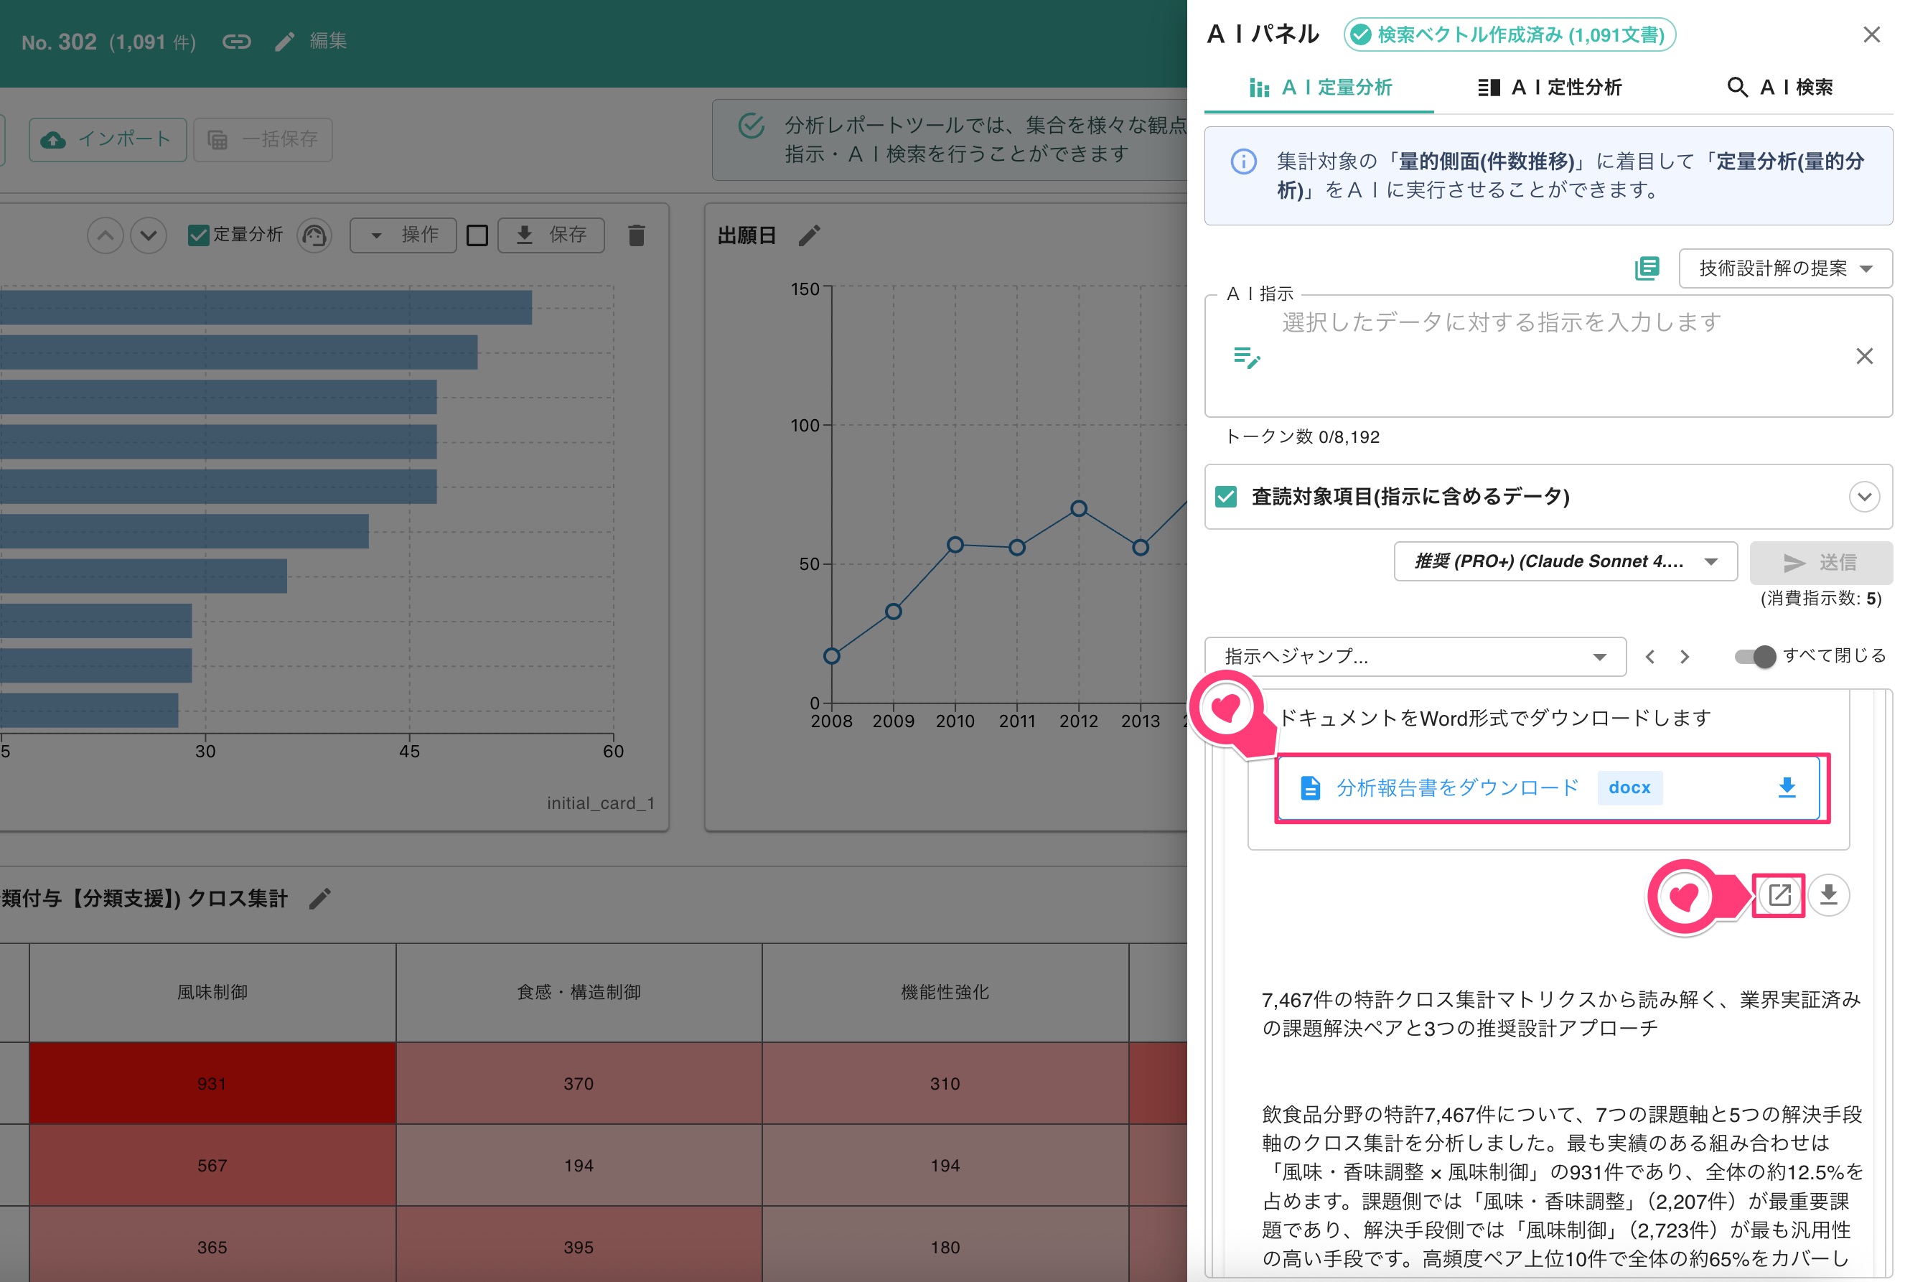This screenshot has height=1282, width=1905.
Task: Switch to the AI 定量分析 tab
Action: [x=1319, y=88]
